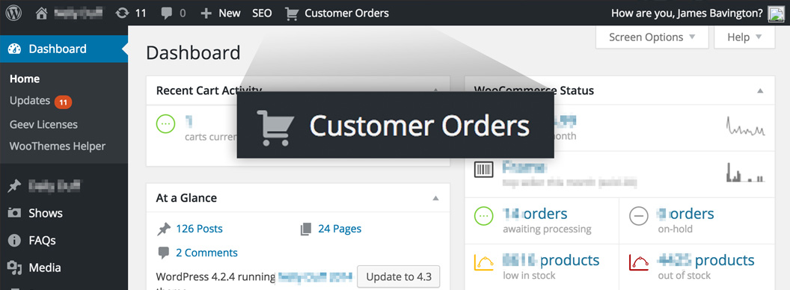Click green awaiting processing circle icon

coord(484,217)
